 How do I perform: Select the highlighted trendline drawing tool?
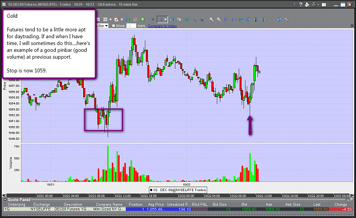click(x=161, y=19)
